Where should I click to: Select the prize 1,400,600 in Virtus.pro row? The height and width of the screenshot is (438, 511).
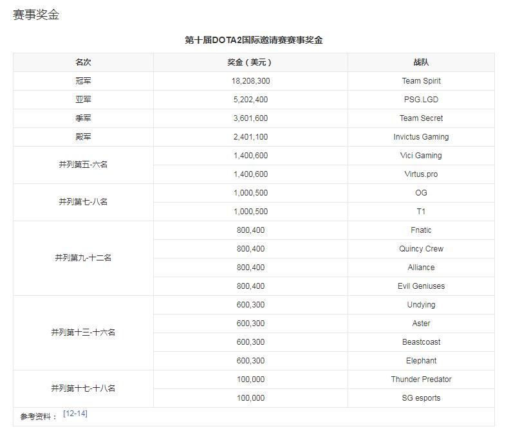pyautogui.click(x=250, y=174)
